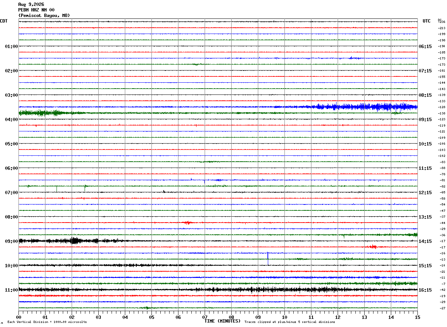This screenshot has width=447, height=327.
Task: Click the large black burst at 09:00 CDT
Action: point(75,241)
